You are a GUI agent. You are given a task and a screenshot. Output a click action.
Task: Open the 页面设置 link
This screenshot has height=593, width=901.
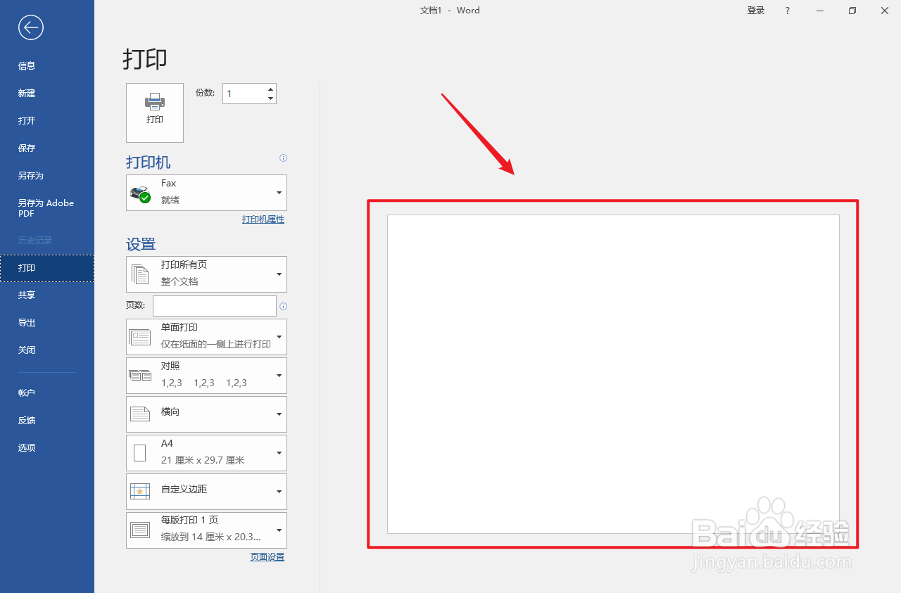[267, 557]
